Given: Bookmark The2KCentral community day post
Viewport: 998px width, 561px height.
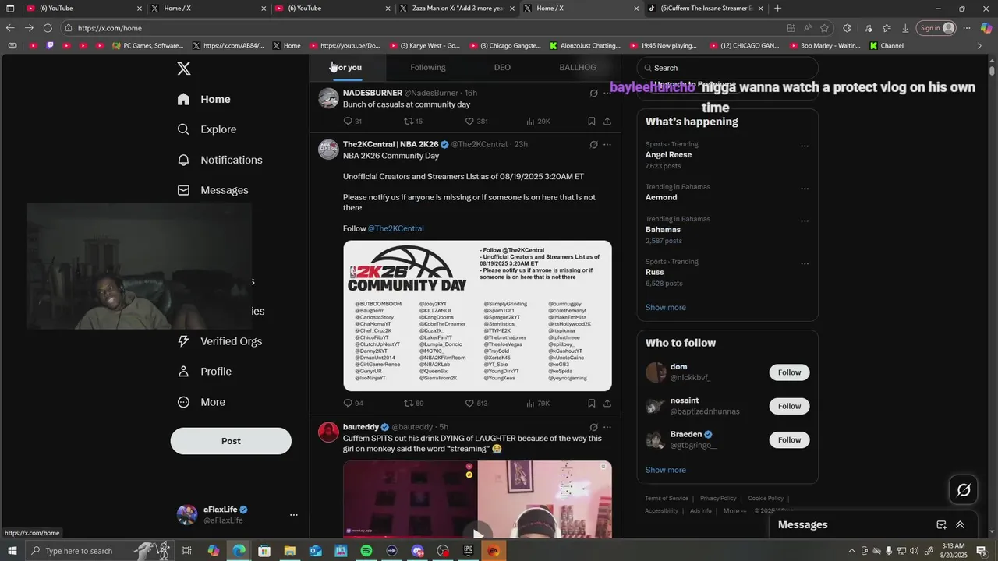Looking at the screenshot, I should point(592,404).
